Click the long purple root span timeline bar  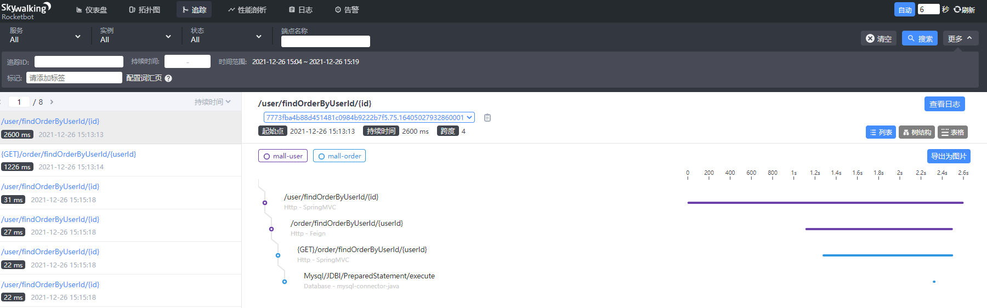[x=825, y=203]
